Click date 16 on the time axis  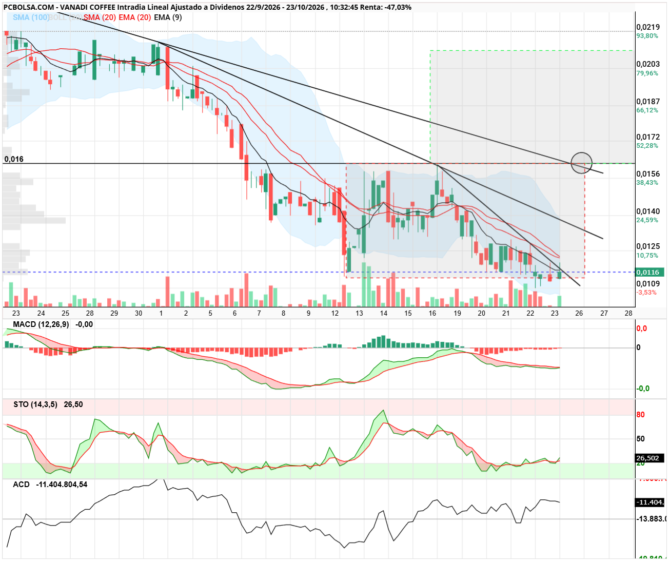click(432, 313)
